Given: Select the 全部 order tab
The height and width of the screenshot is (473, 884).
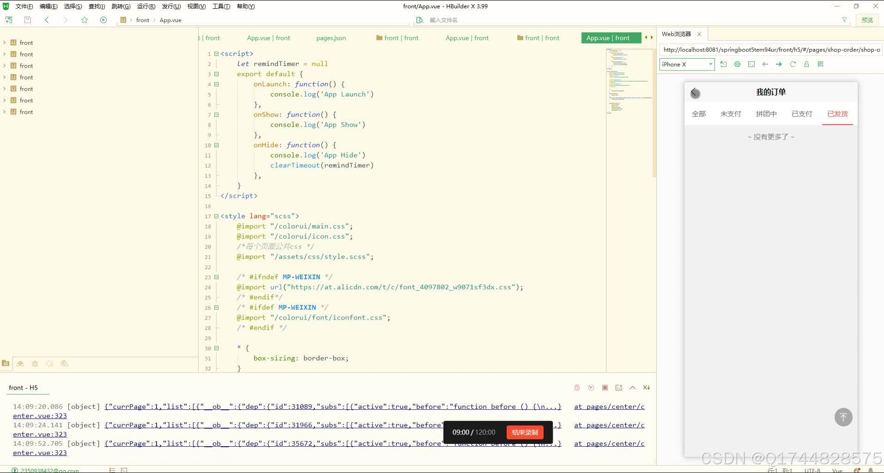Looking at the screenshot, I should pos(698,114).
